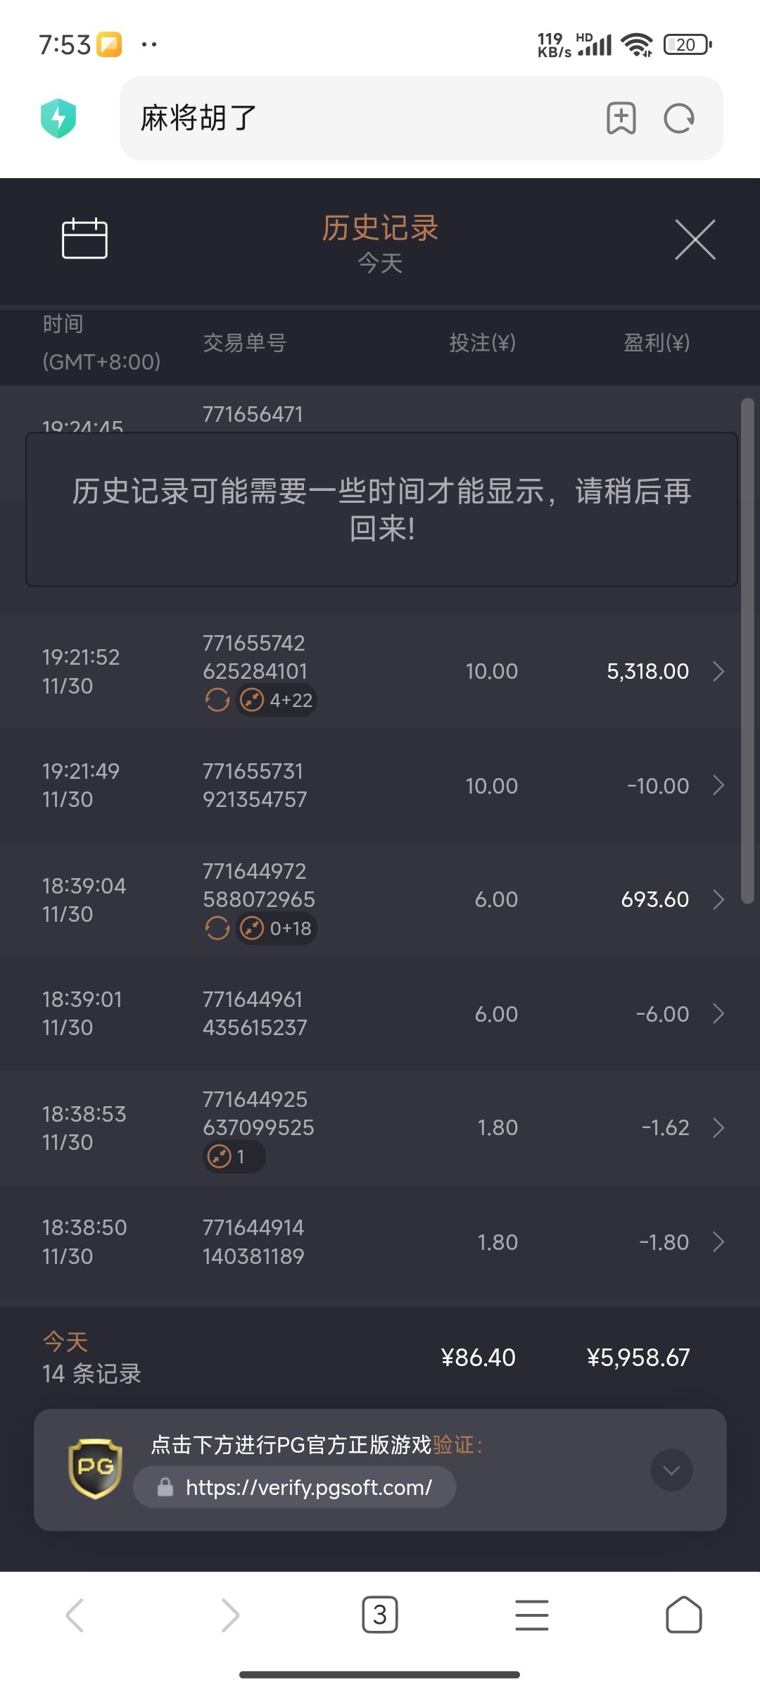The width and height of the screenshot is (760, 1690).
Task: Open details for the -1.62 record
Action: (718, 1127)
